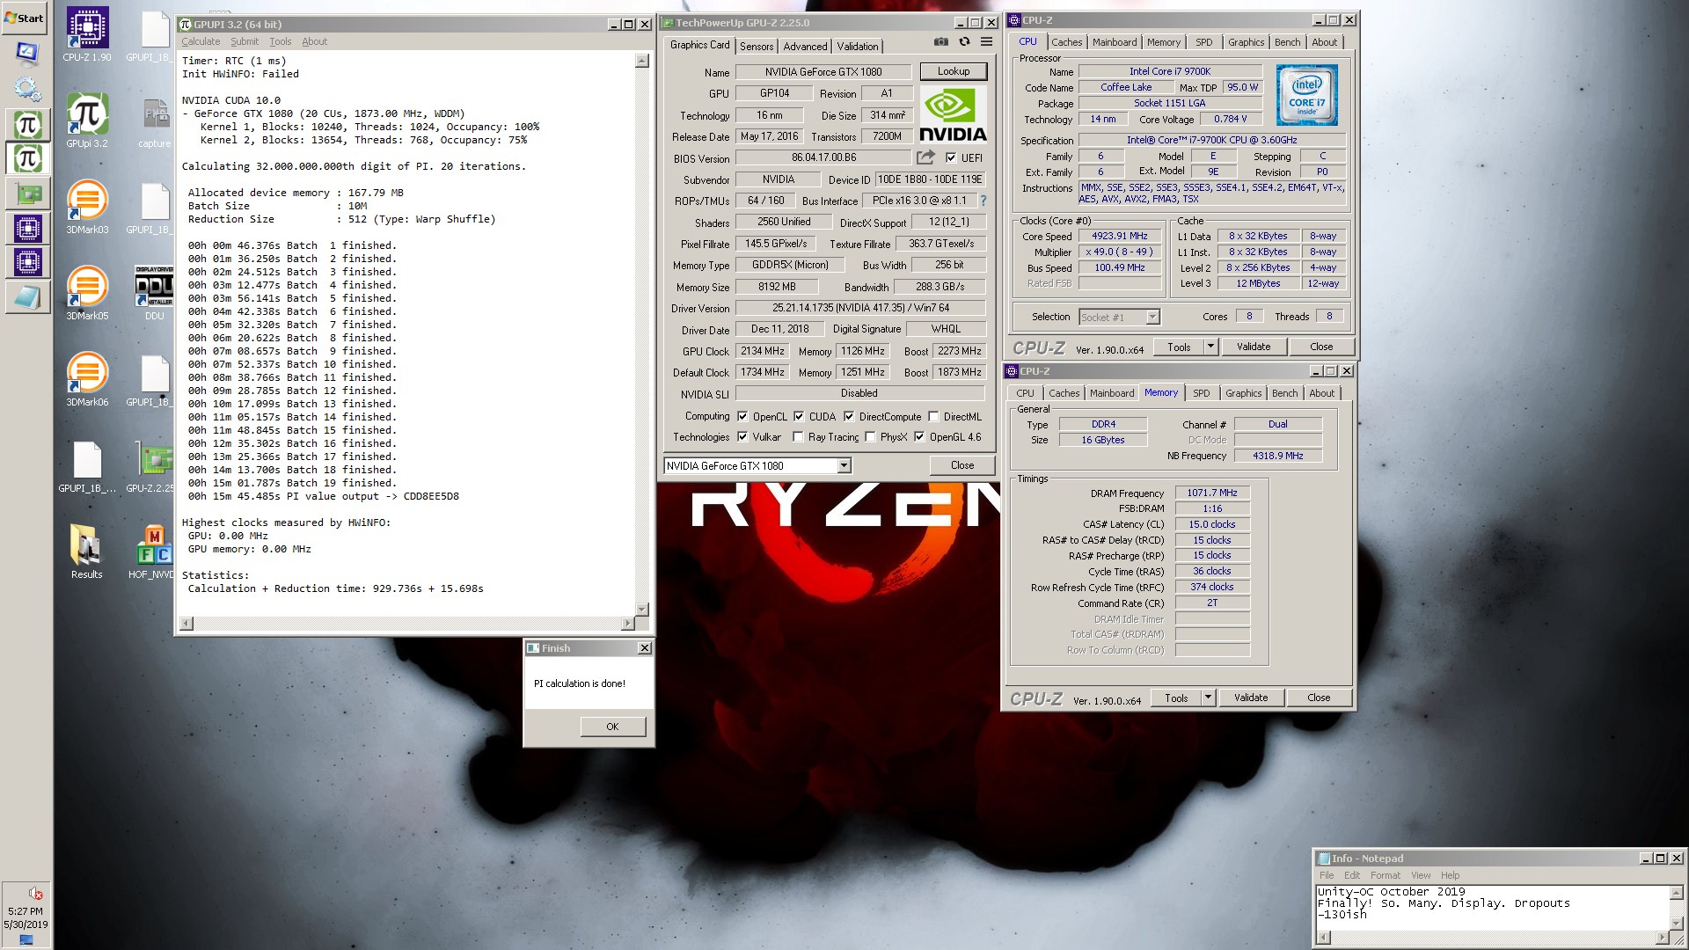Screen dimensions: 1689x950
Task: Click the gears quick-launch icon in taskbar
Action: (x=26, y=88)
